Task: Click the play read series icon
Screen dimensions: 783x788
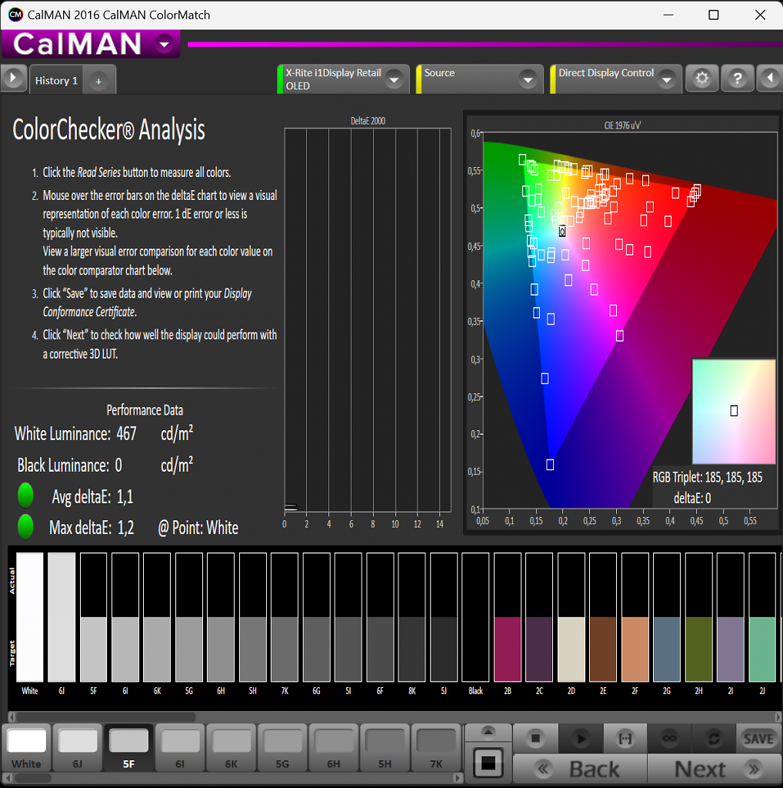Action: click(x=581, y=738)
